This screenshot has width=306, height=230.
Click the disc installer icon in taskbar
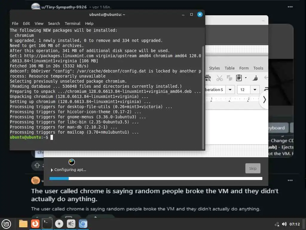59,224
